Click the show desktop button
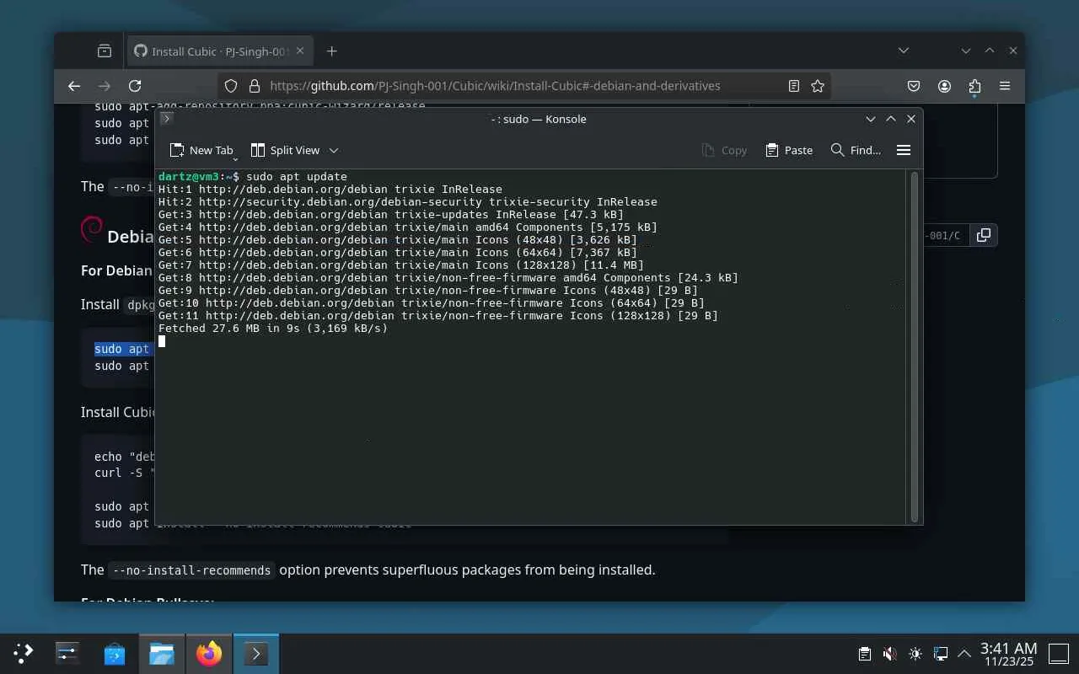The height and width of the screenshot is (674, 1079). [x=1058, y=654]
